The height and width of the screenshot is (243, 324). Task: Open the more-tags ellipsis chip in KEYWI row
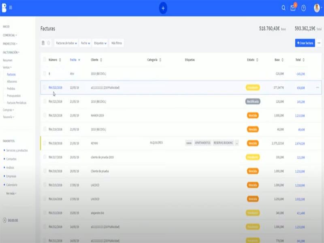237,143
